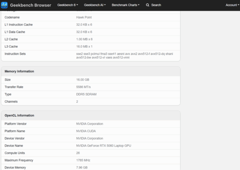Click the Instruction Sets row label
The height and width of the screenshot is (170, 240).
click(15, 54)
